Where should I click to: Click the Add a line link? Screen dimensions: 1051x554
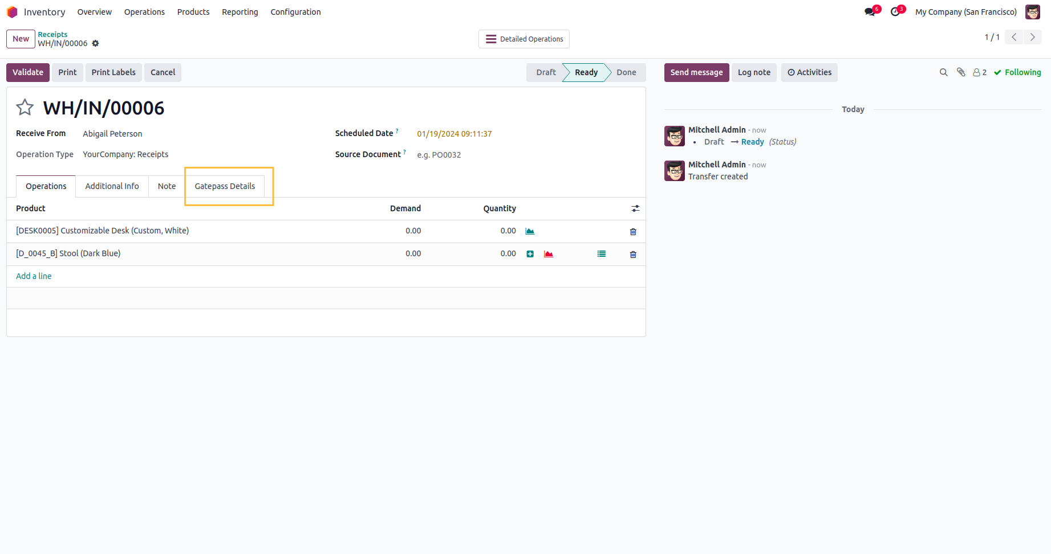[34, 276]
